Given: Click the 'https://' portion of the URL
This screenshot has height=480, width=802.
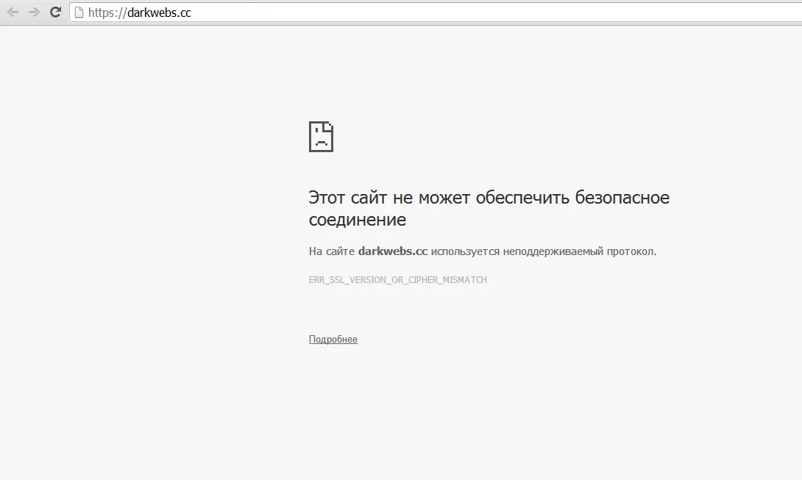Looking at the screenshot, I should (x=107, y=12).
